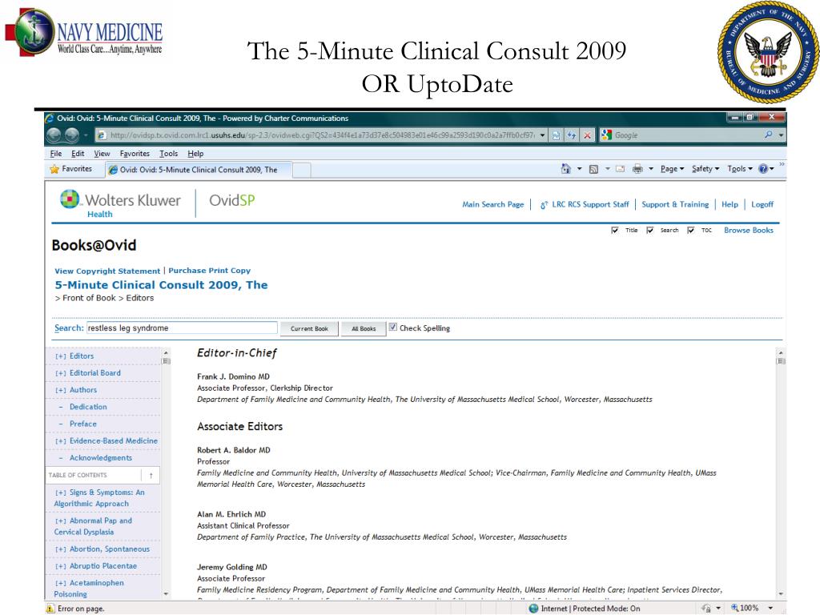This screenshot has height=615, width=820.
Task: Select the Ovid 5-Minute Clinical Consult tab
Action: pyautogui.click(x=198, y=170)
